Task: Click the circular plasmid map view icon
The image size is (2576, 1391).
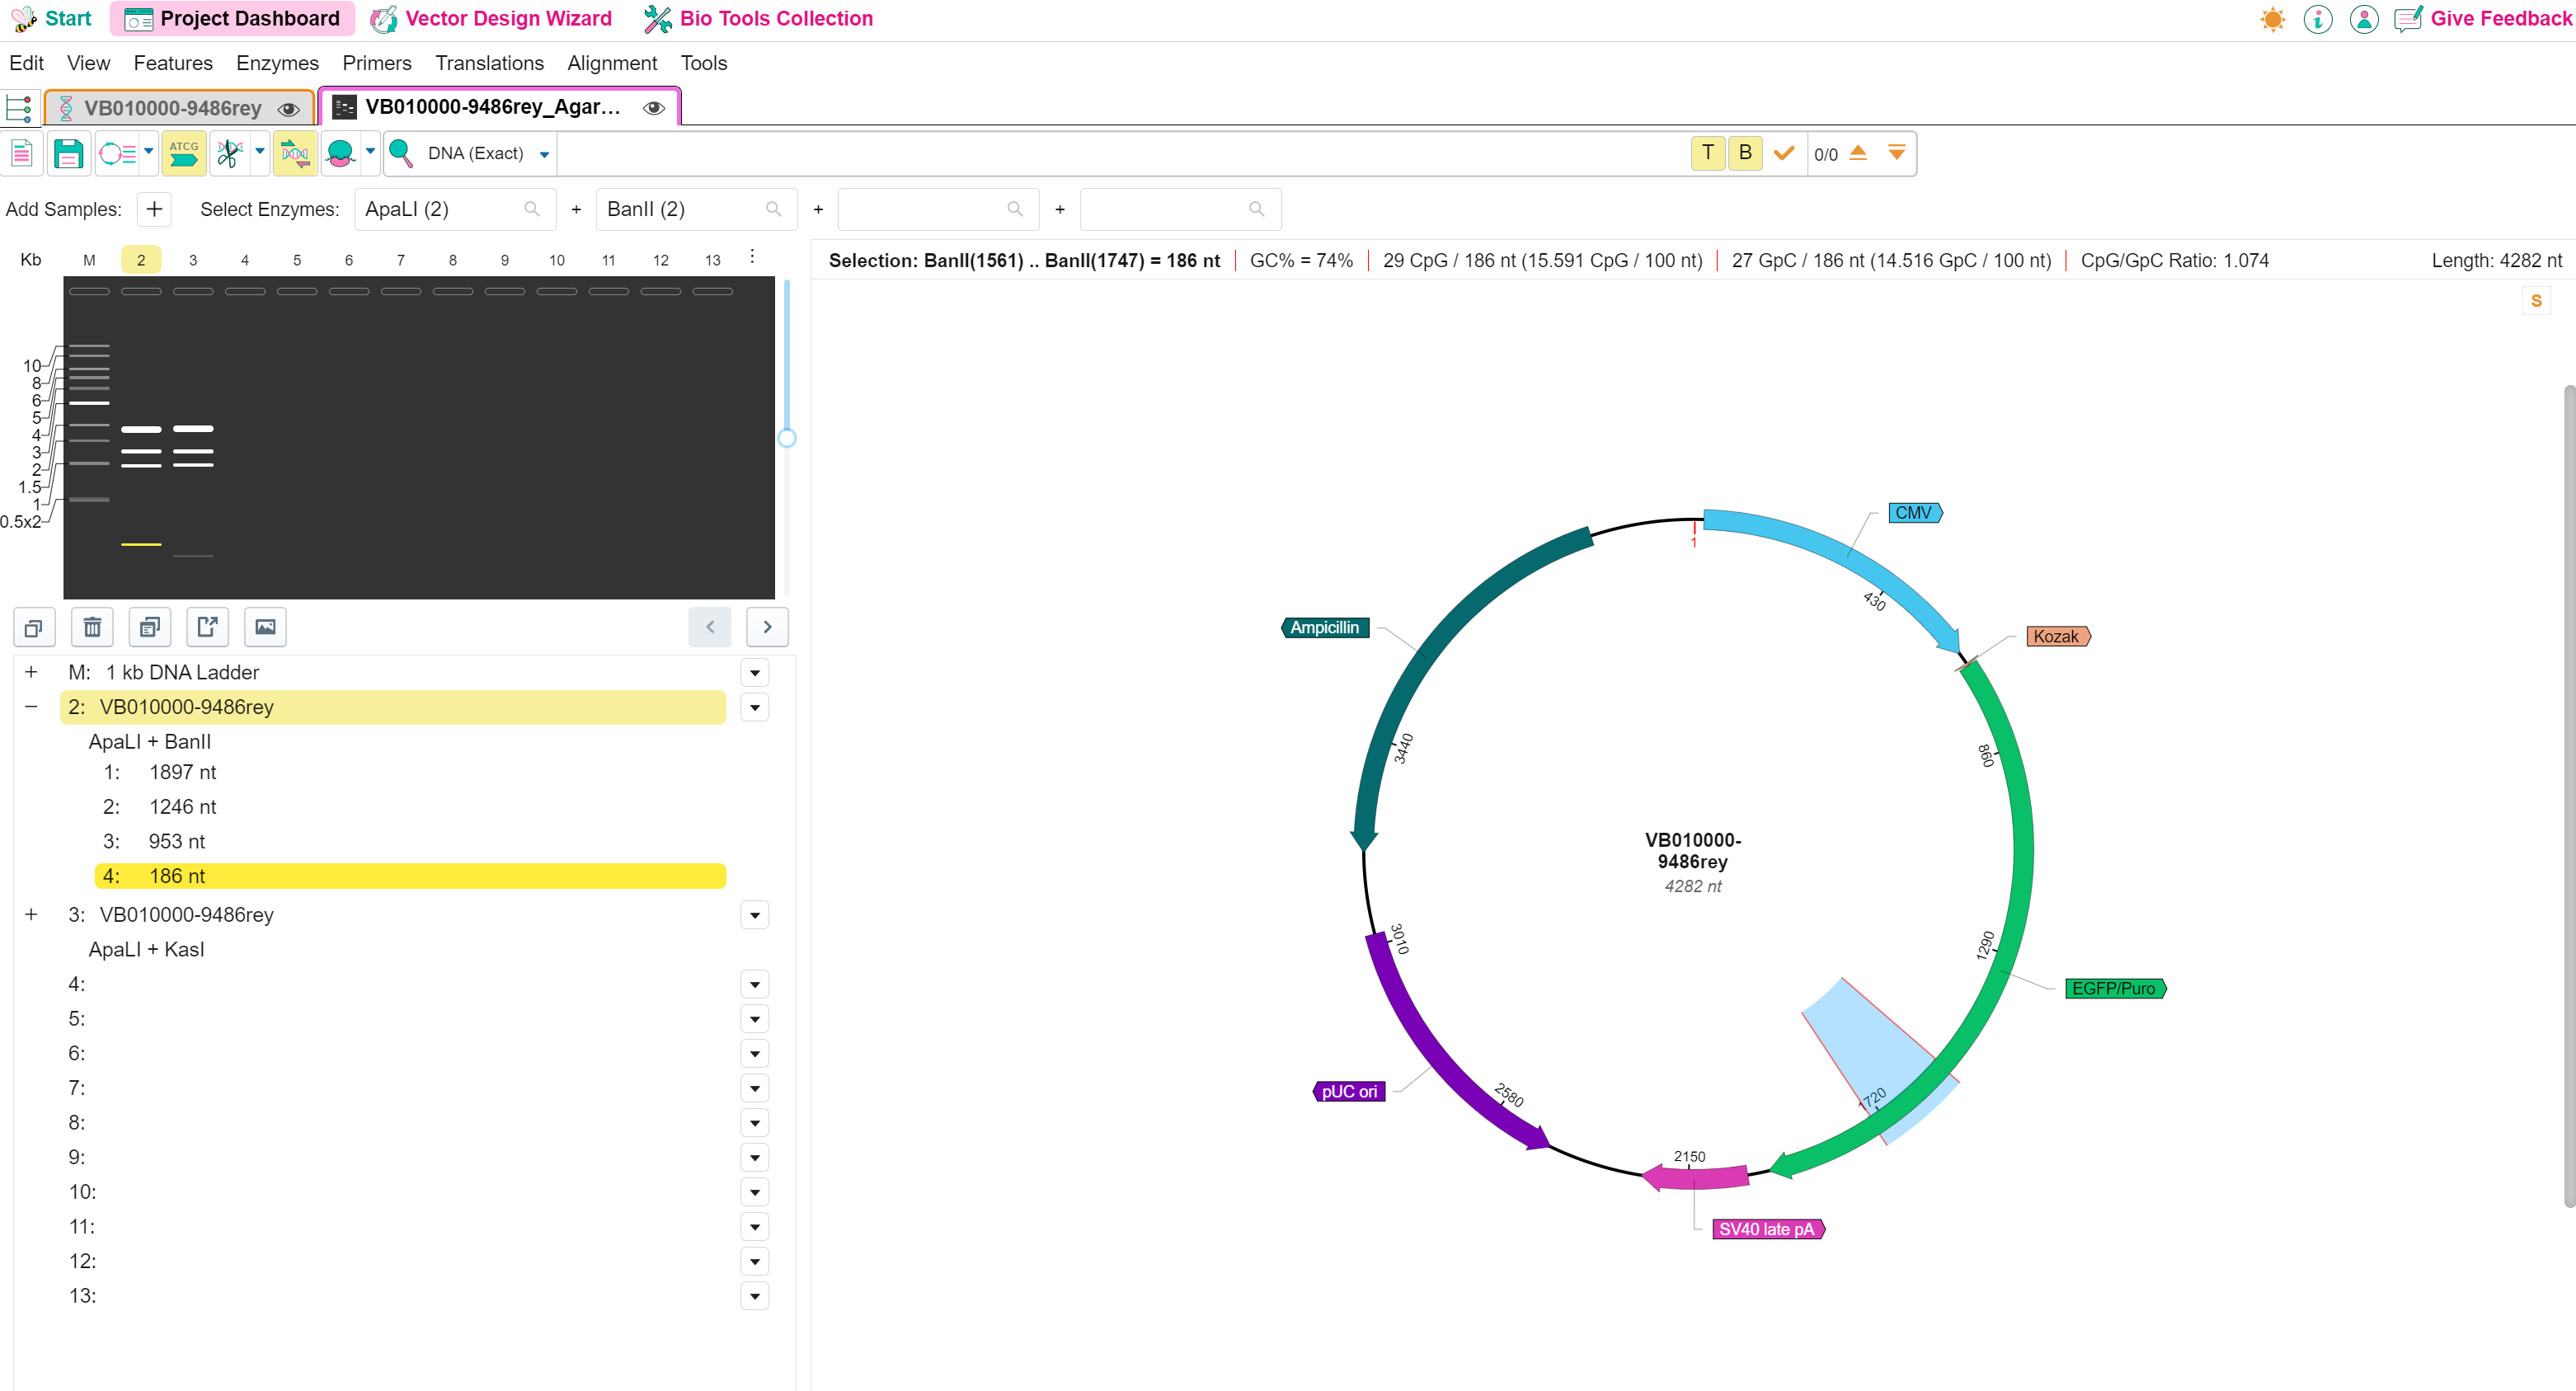Action: 117,153
